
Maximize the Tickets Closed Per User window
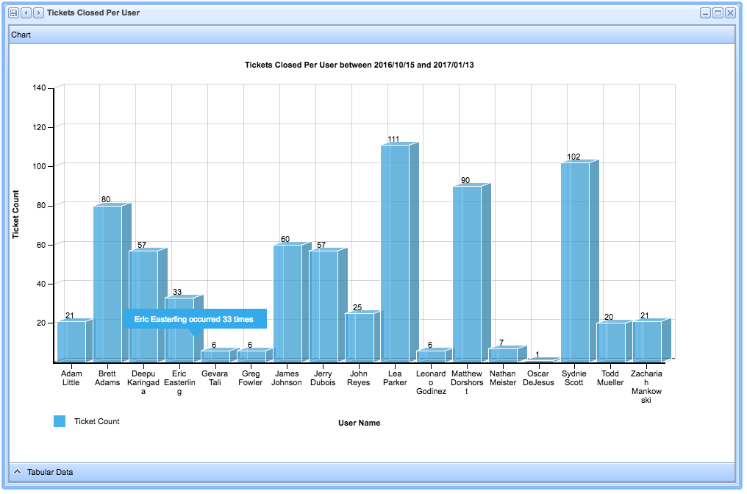(718, 13)
